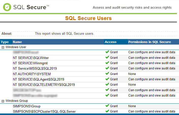Click checkmark icon for SQLAgent$SQL2019 row
Screen dimensions: 179x115
pos(107,79)
